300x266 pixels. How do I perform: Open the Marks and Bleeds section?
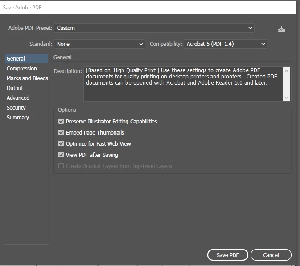(27, 78)
